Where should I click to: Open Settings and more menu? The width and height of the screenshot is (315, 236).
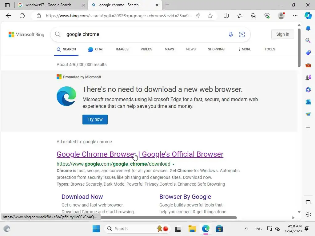295,16
